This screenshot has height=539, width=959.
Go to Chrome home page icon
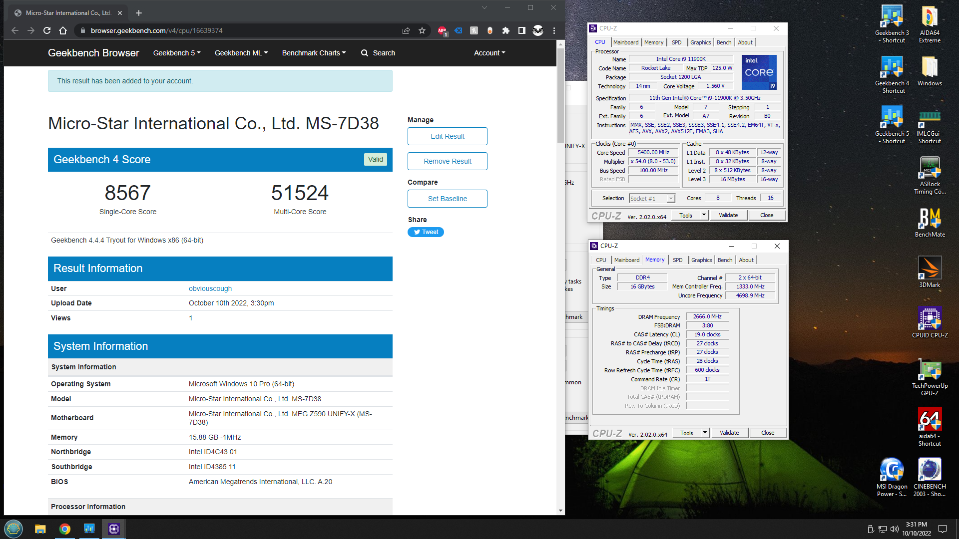tap(63, 30)
